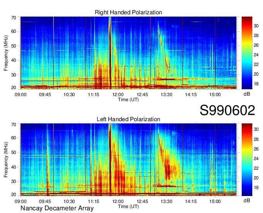Click 12:00 time tick on Left Handed plot

tap(118, 201)
